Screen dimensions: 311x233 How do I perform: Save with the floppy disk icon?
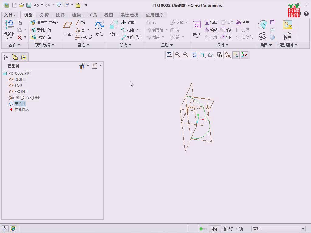29,5
